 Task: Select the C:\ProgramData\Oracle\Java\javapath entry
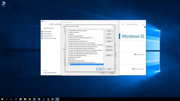click(x=85, y=31)
